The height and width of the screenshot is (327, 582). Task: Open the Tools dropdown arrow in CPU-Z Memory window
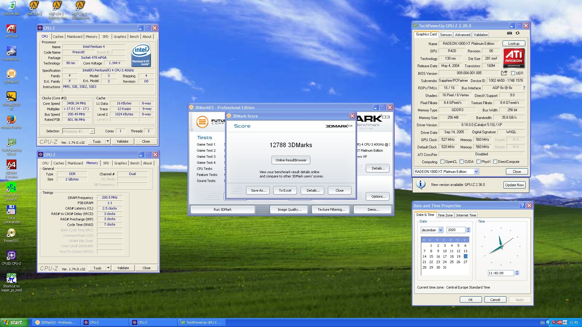(108, 268)
